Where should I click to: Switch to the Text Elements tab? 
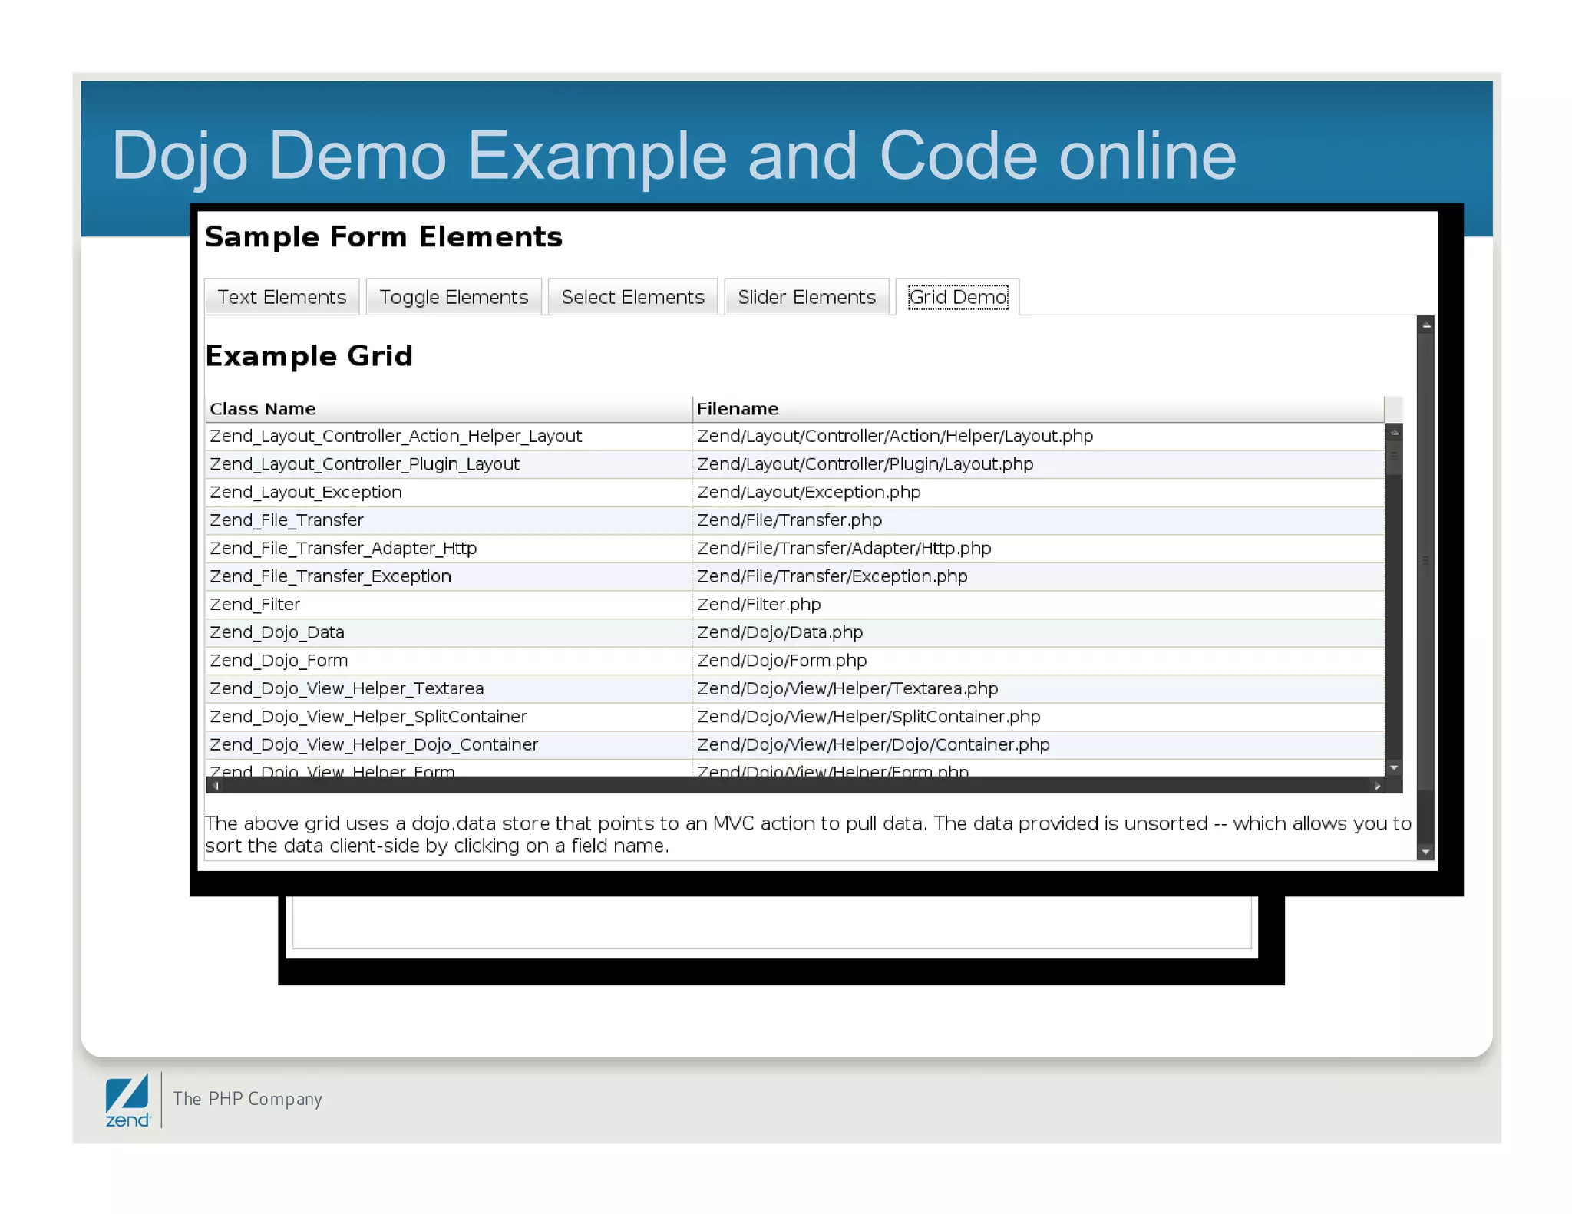click(x=282, y=297)
